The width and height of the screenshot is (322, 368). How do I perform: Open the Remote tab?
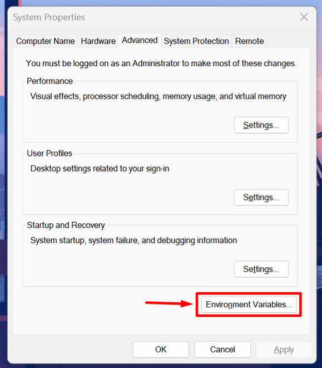pos(249,41)
